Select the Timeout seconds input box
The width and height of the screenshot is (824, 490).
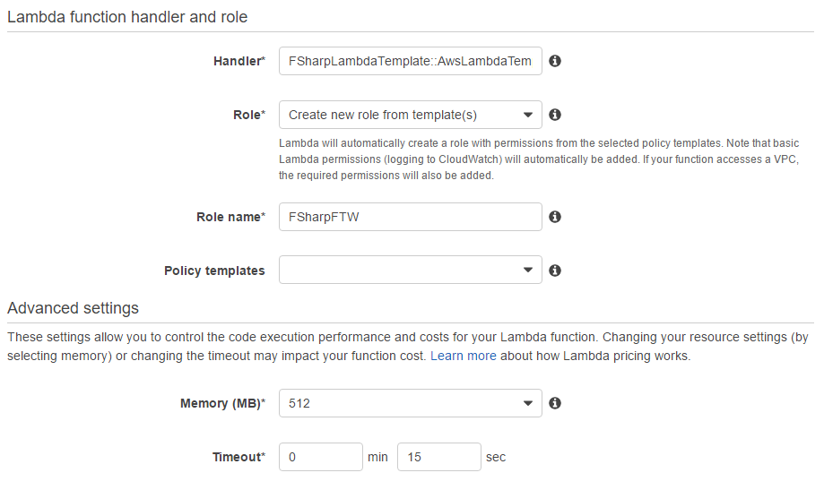click(x=438, y=457)
